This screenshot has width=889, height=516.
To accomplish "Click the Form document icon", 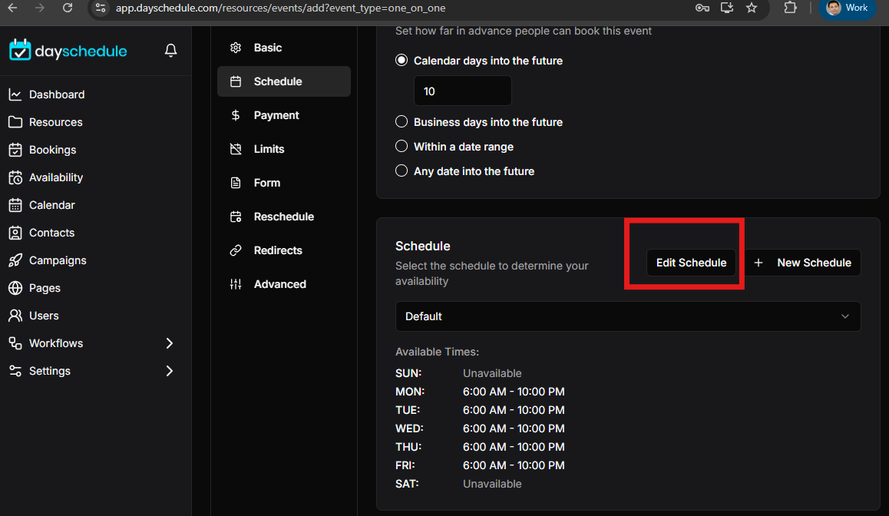I will pos(236,183).
